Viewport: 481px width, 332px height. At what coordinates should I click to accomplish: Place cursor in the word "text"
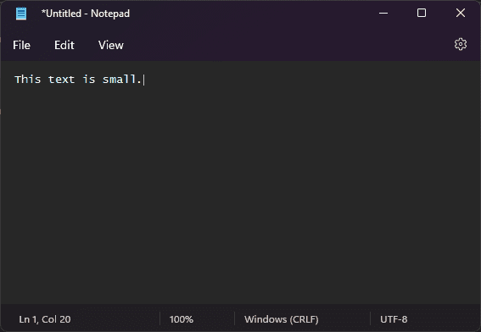pyautogui.click(x=61, y=80)
